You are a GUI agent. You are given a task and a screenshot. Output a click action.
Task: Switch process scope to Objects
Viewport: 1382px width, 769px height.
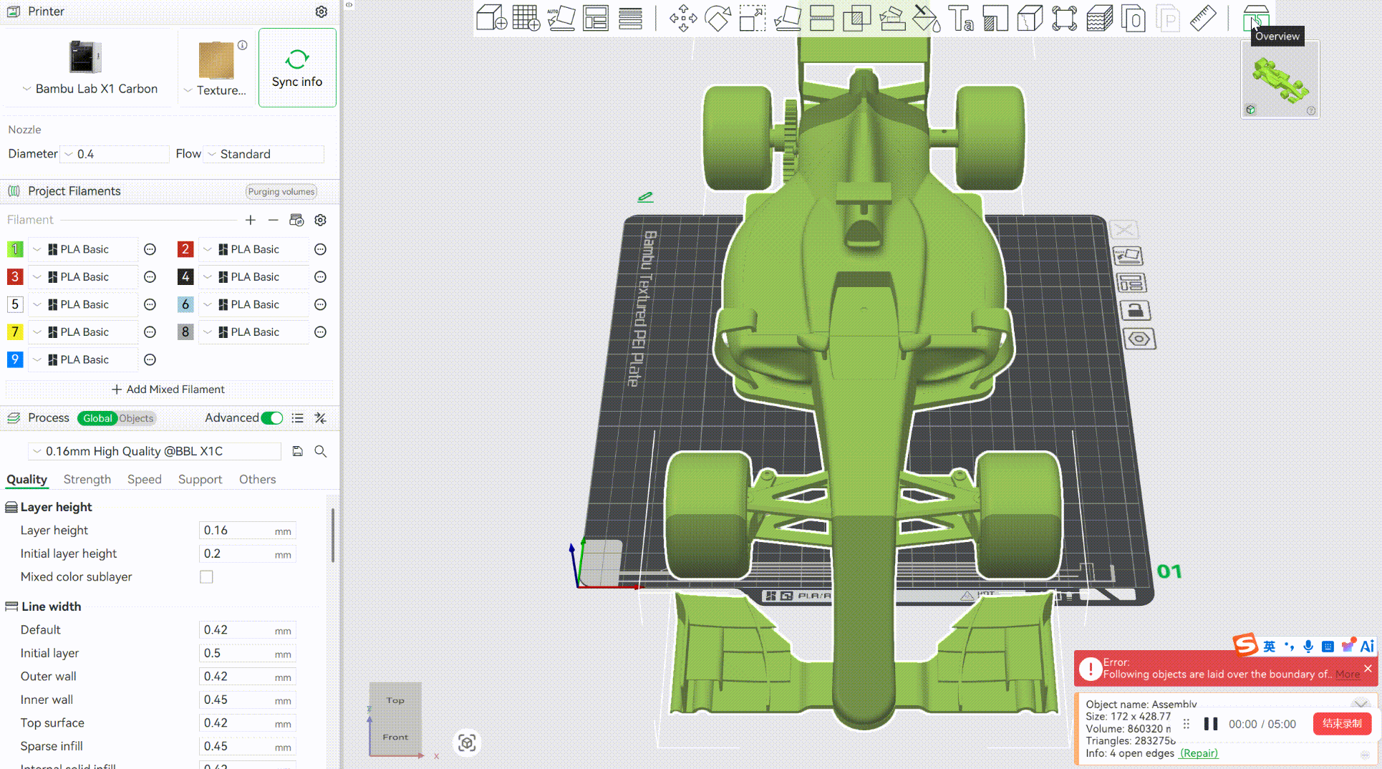136,418
